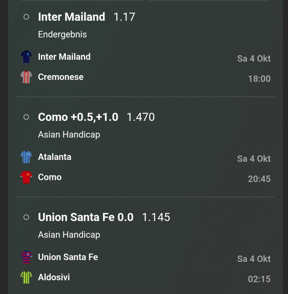Click the 1.470 odds value
Screen dimensions: 288x294
coord(141,117)
